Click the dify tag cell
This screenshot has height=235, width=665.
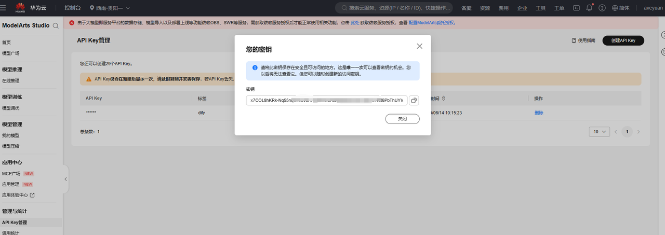coord(202,113)
